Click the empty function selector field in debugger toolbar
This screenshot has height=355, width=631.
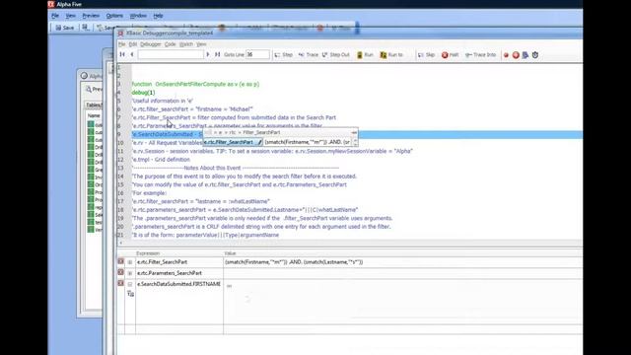click(171, 55)
